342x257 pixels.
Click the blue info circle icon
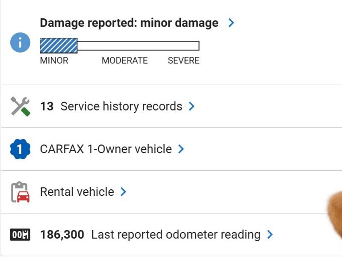click(20, 42)
